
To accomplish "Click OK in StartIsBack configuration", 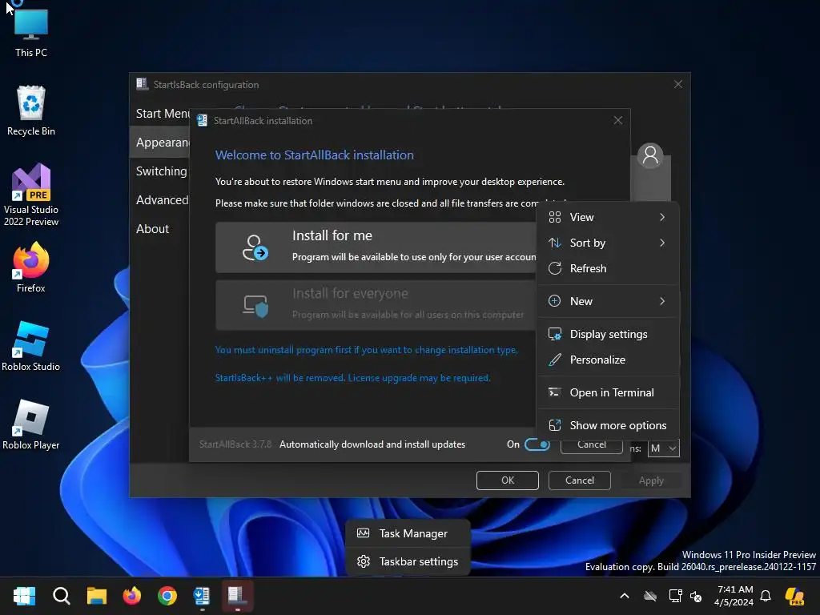I will tap(507, 480).
